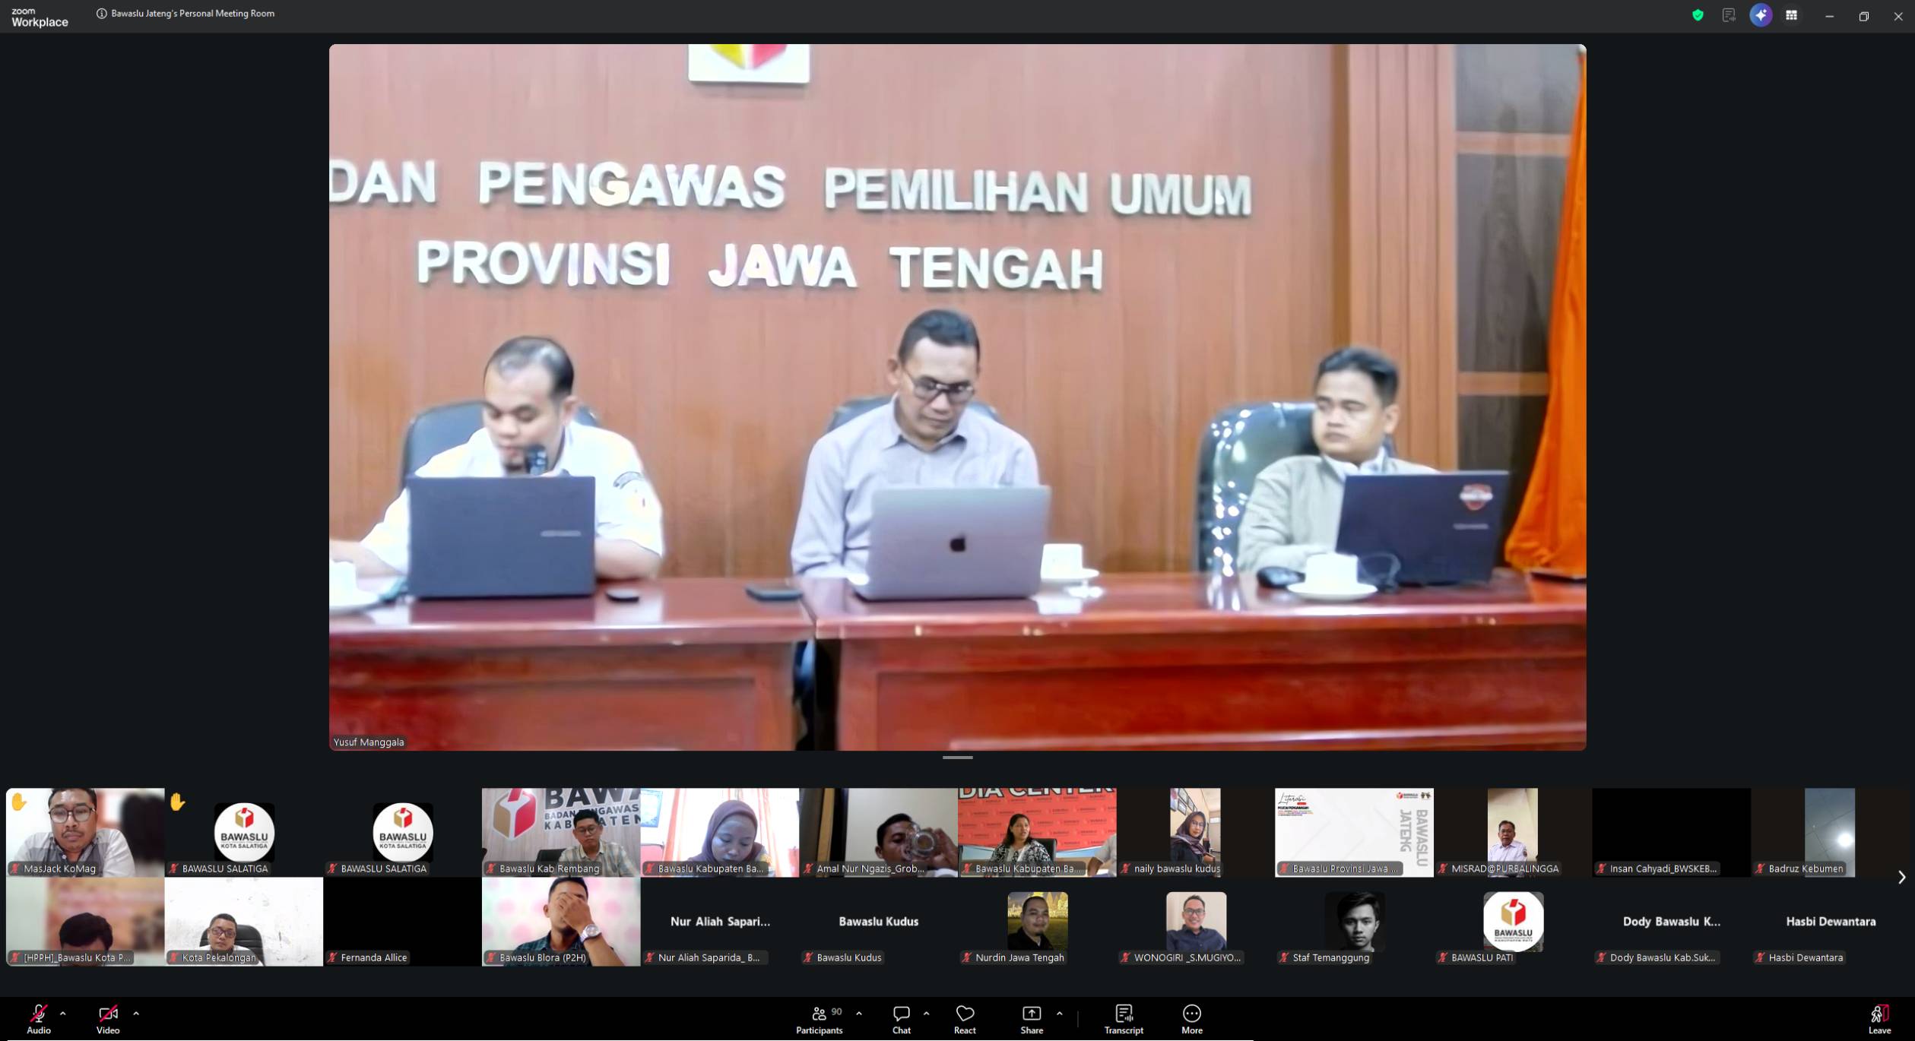Show the next page of participant thumbnails
Screen dimensions: 1915x1041
1901,877
